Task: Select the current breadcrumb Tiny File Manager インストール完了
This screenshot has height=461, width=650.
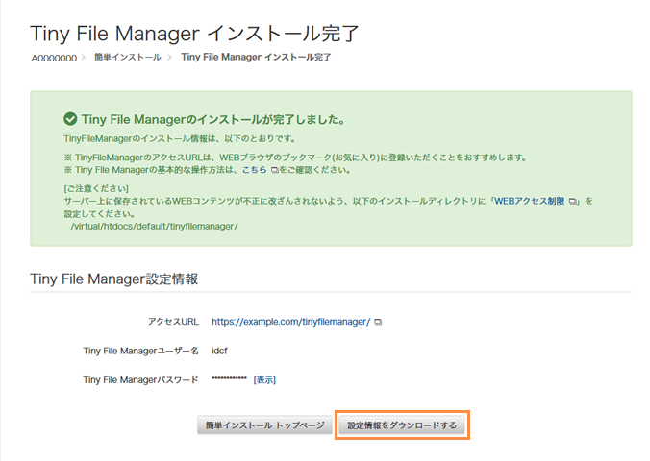Action: coord(256,58)
